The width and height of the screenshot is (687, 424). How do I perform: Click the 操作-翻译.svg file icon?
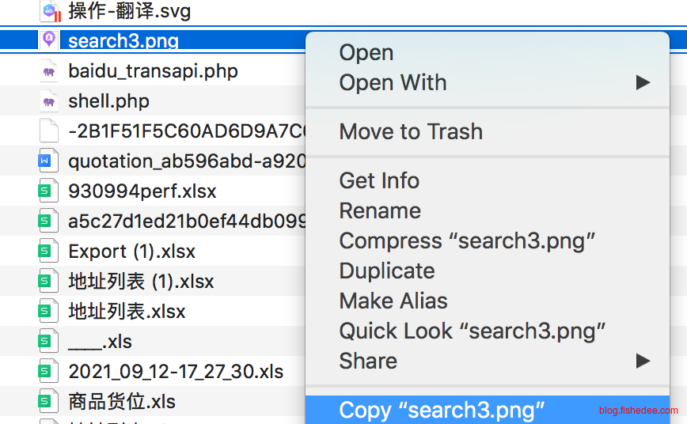click(x=51, y=11)
